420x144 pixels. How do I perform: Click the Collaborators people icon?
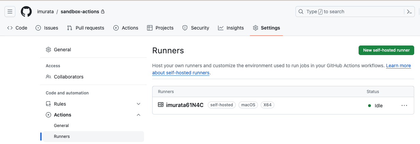tap(48, 77)
